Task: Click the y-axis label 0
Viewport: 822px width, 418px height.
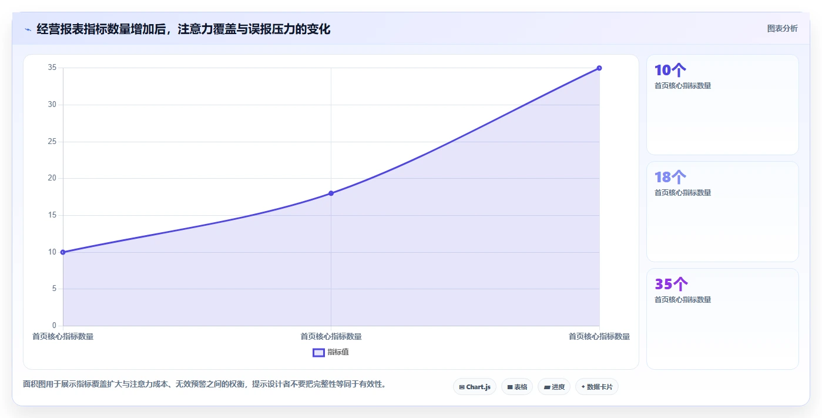Action: [x=54, y=326]
